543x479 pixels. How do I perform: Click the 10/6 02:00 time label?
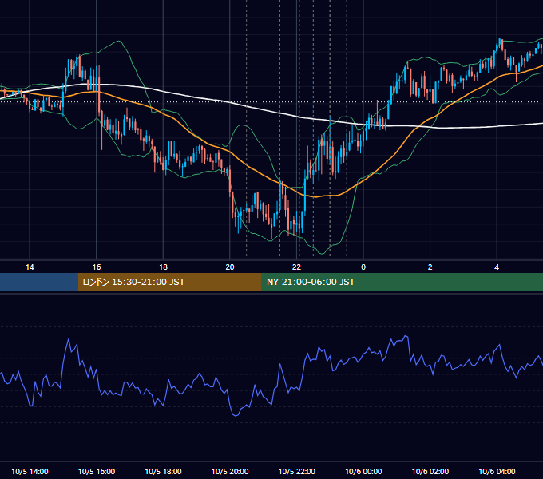pyautogui.click(x=430, y=471)
